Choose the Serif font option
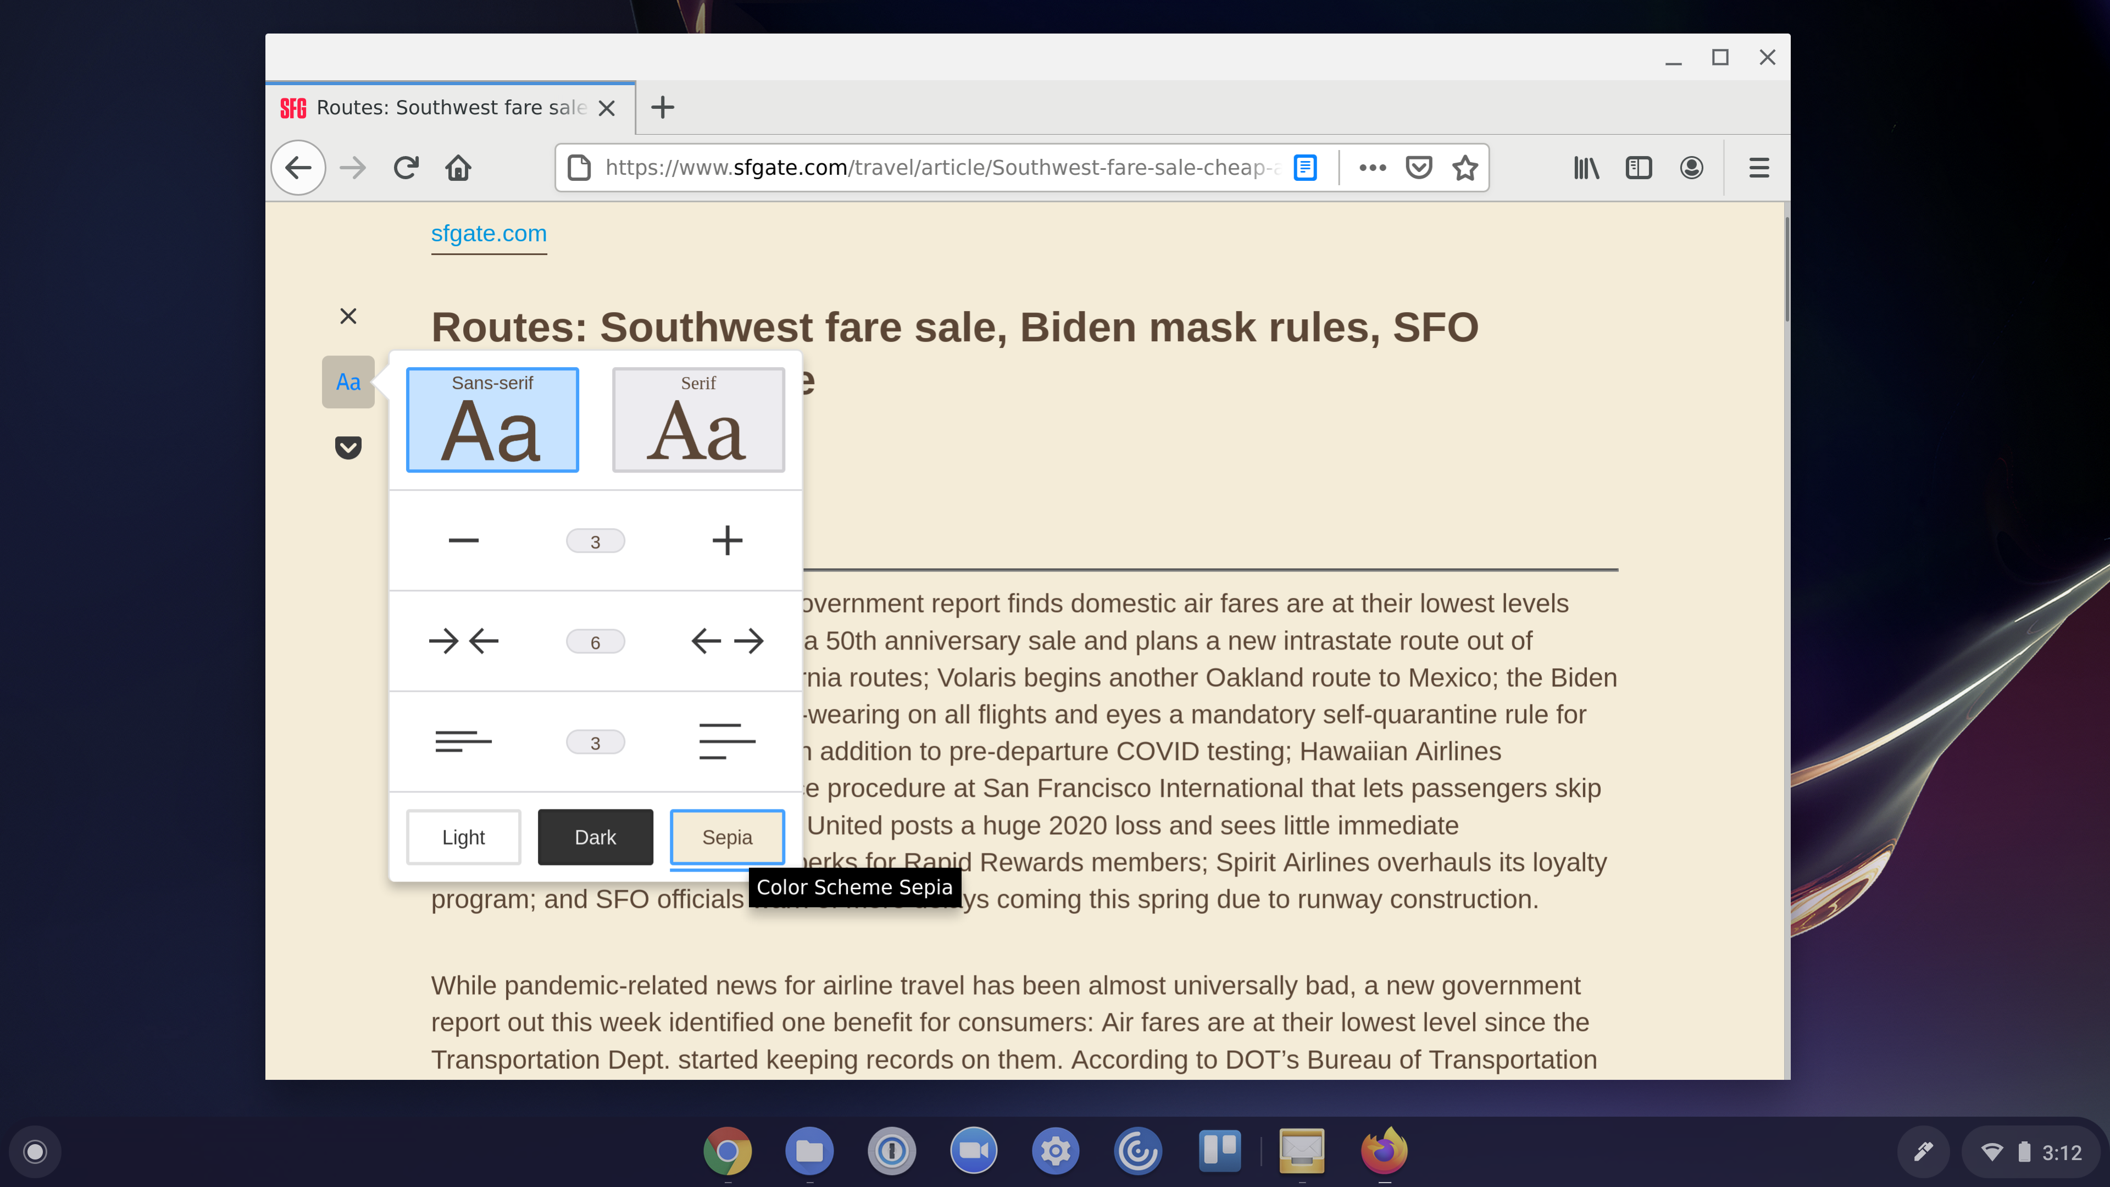The width and height of the screenshot is (2110, 1187). coord(698,420)
